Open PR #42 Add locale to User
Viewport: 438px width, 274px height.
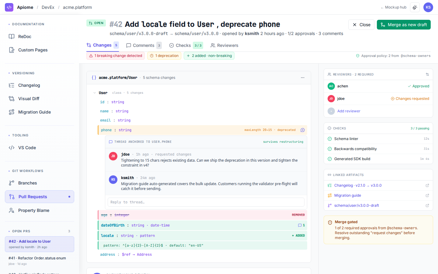[40, 244]
